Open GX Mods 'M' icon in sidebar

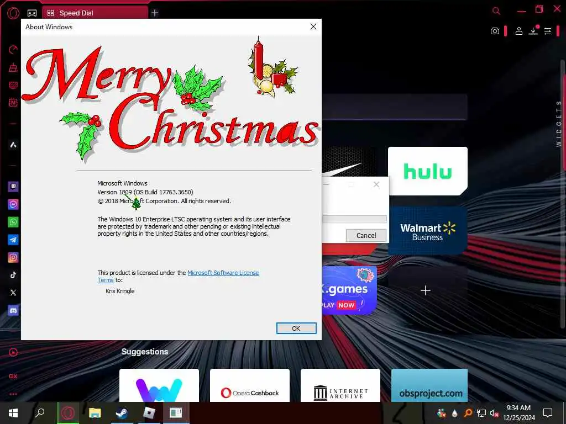(13, 102)
